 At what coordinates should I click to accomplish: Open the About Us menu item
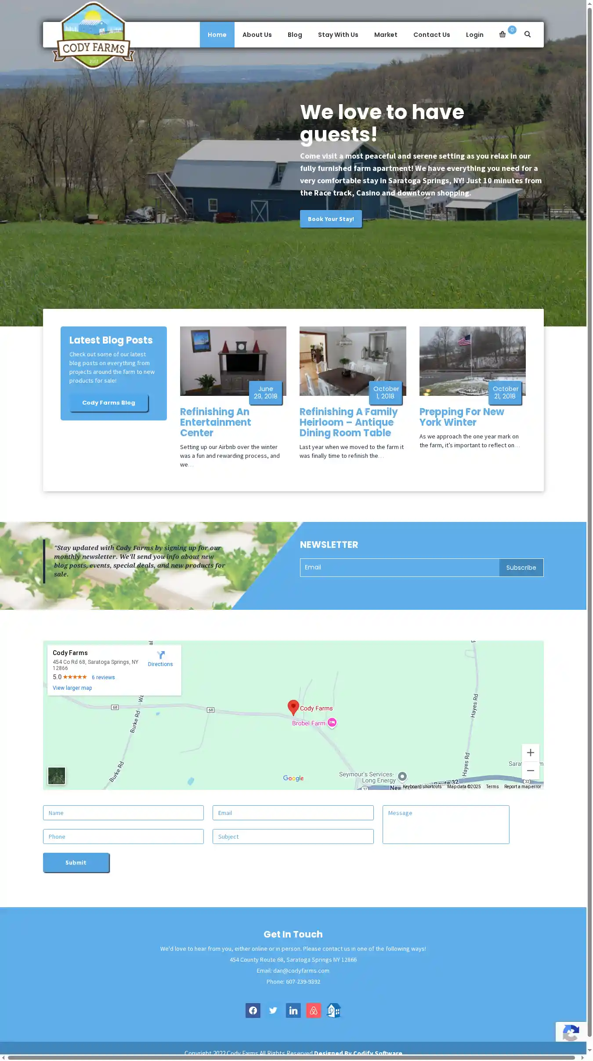click(257, 35)
